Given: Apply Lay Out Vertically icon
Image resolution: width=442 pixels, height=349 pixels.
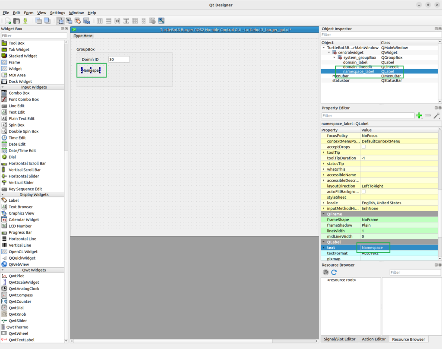Looking at the screenshot, I should (x=108, y=21).
